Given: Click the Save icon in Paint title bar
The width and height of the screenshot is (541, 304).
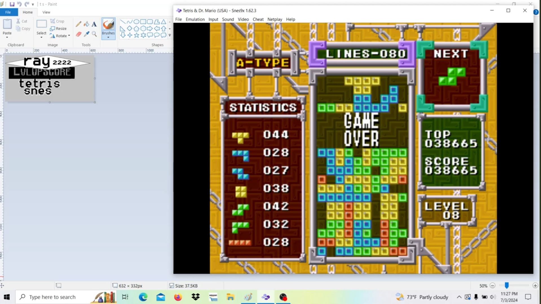Looking at the screenshot, I should [x=12, y=4].
